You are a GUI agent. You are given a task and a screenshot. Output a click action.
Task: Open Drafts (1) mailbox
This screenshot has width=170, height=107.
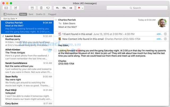pos(41,14)
